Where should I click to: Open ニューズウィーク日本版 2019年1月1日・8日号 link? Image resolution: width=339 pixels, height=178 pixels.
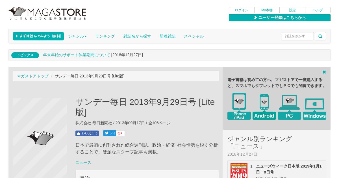point(289,169)
